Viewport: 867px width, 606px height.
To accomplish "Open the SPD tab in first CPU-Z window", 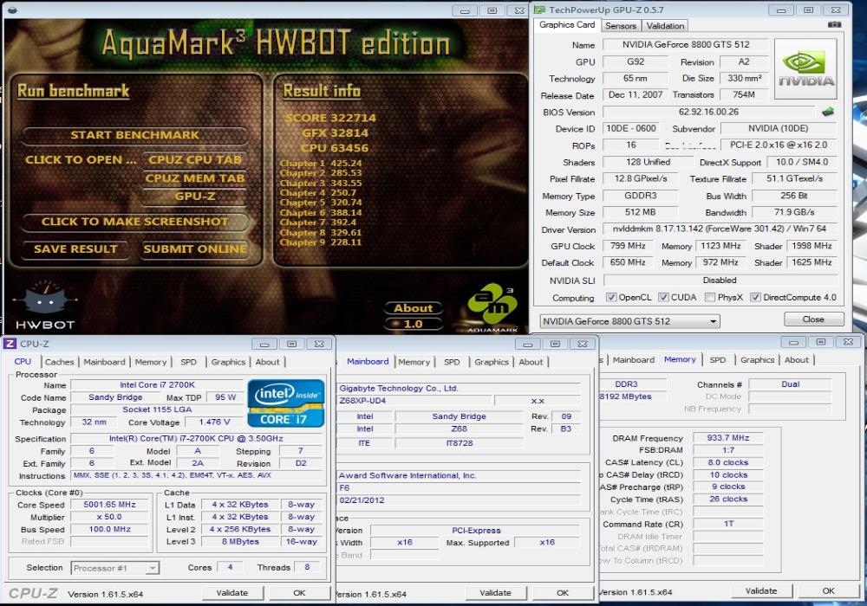I will coord(188,362).
